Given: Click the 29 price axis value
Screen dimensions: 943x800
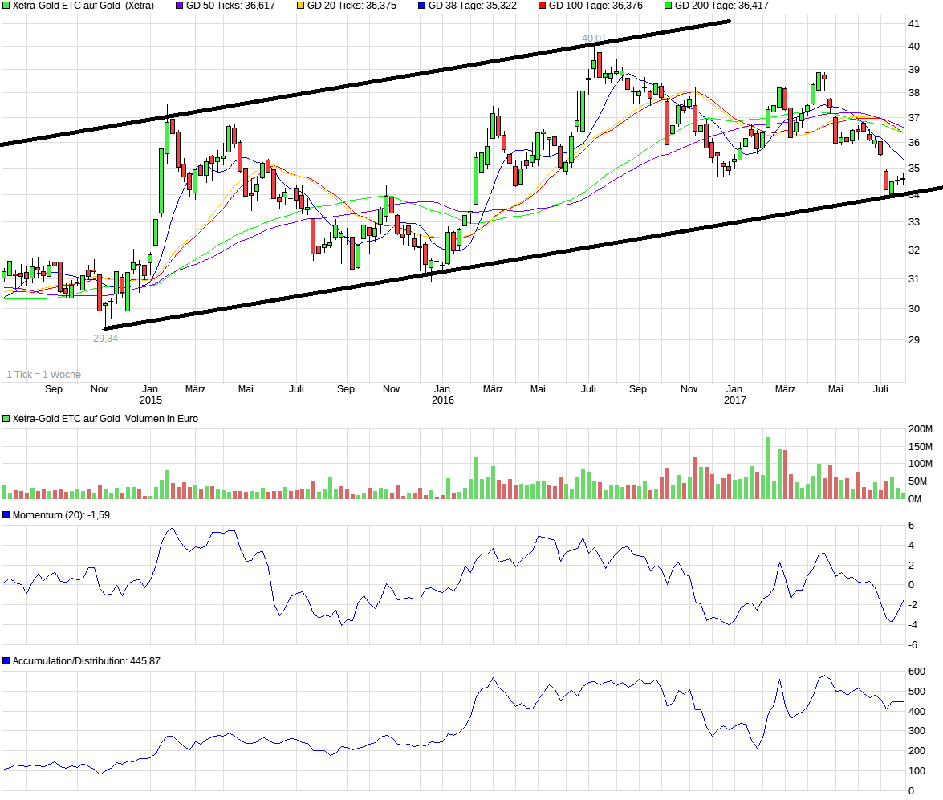Looking at the screenshot, I should 913,340.
